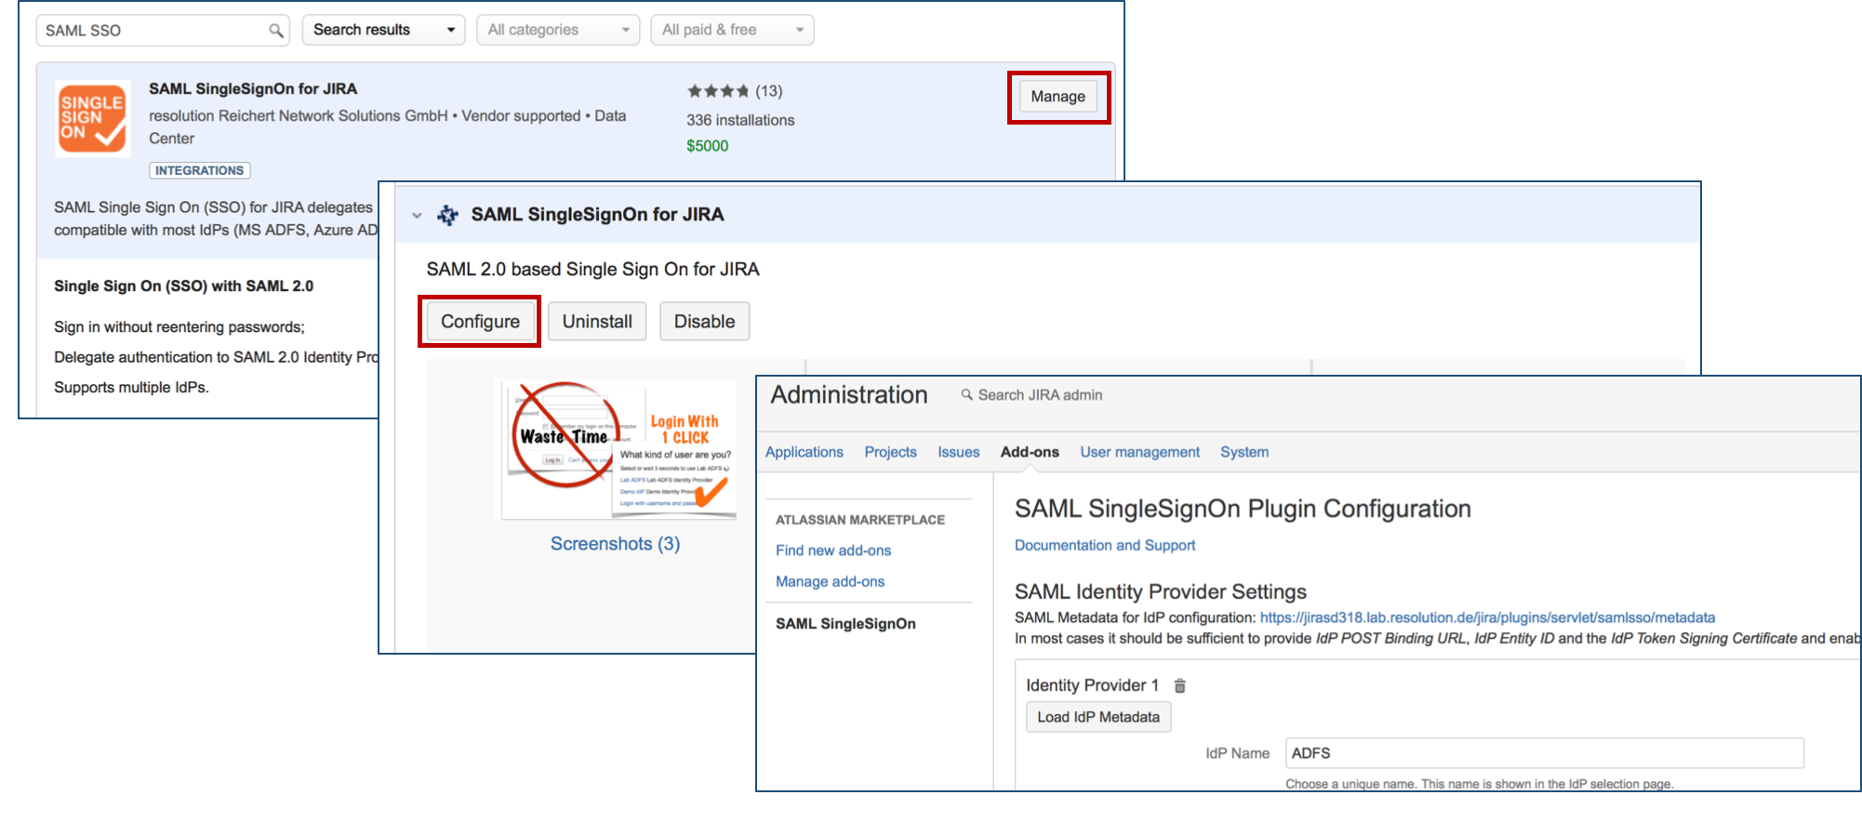Click the INTEGRATIONS category tag
The height and width of the screenshot is (822, 1862).
(x=200, y=171)
